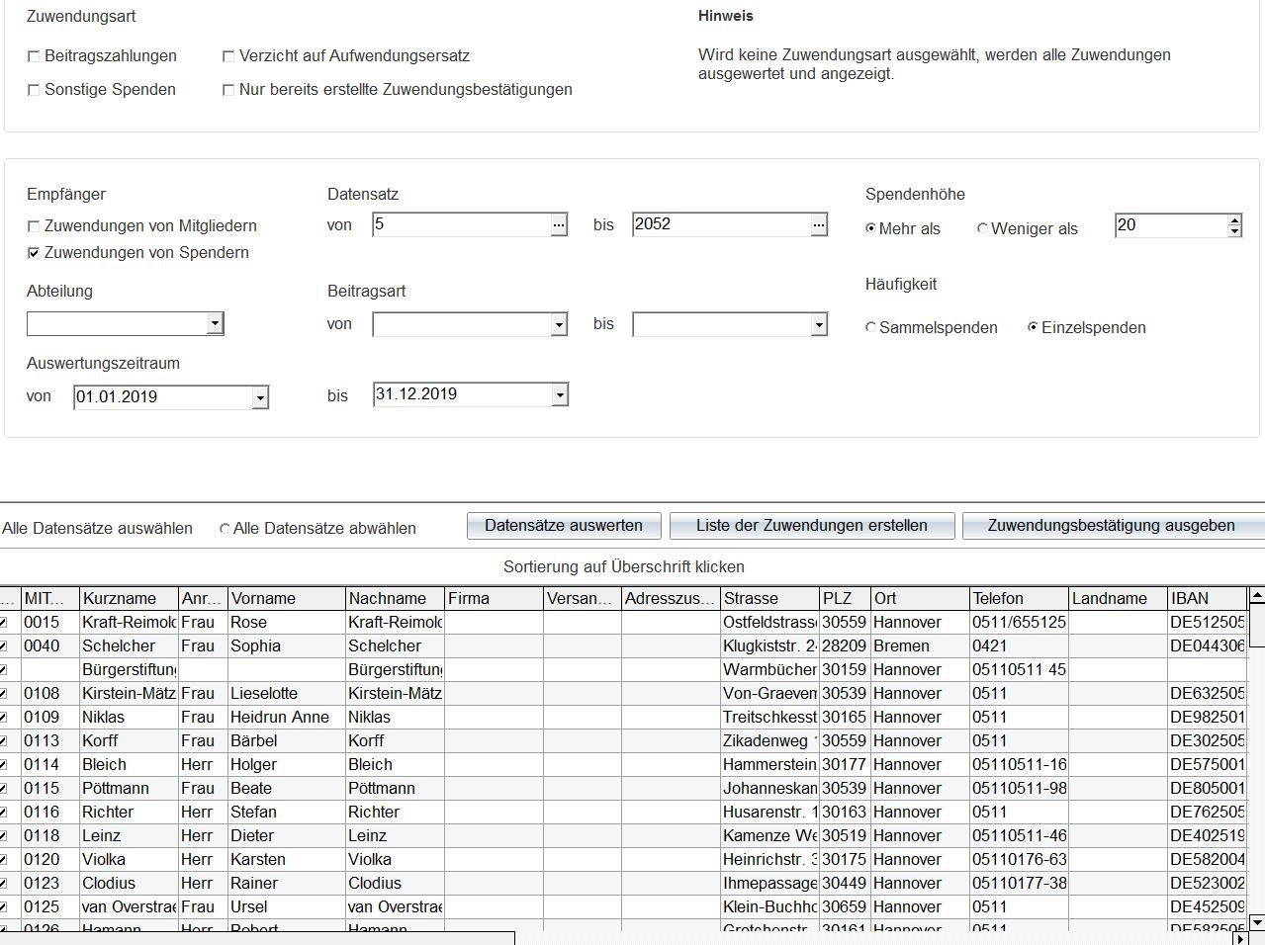Sort by the PLZ column header

pyautogui.click(x=845, y=598)
